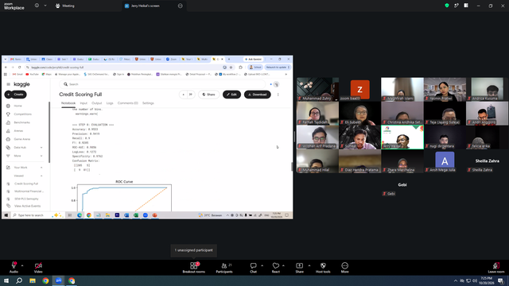This screenshot has height=286, width=509.
Task: Click options icon on Jerry Heikal's screen tab
Action: pyautogui.click(x=181, y=6)
